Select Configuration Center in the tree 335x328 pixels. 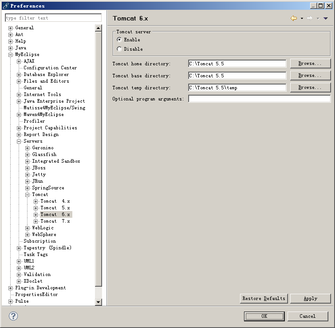(50, 68)
